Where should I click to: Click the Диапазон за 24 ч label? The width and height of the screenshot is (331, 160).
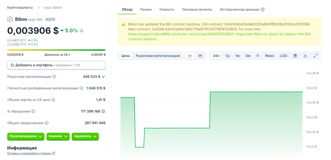pyautogui.click(x=57, y=54)
